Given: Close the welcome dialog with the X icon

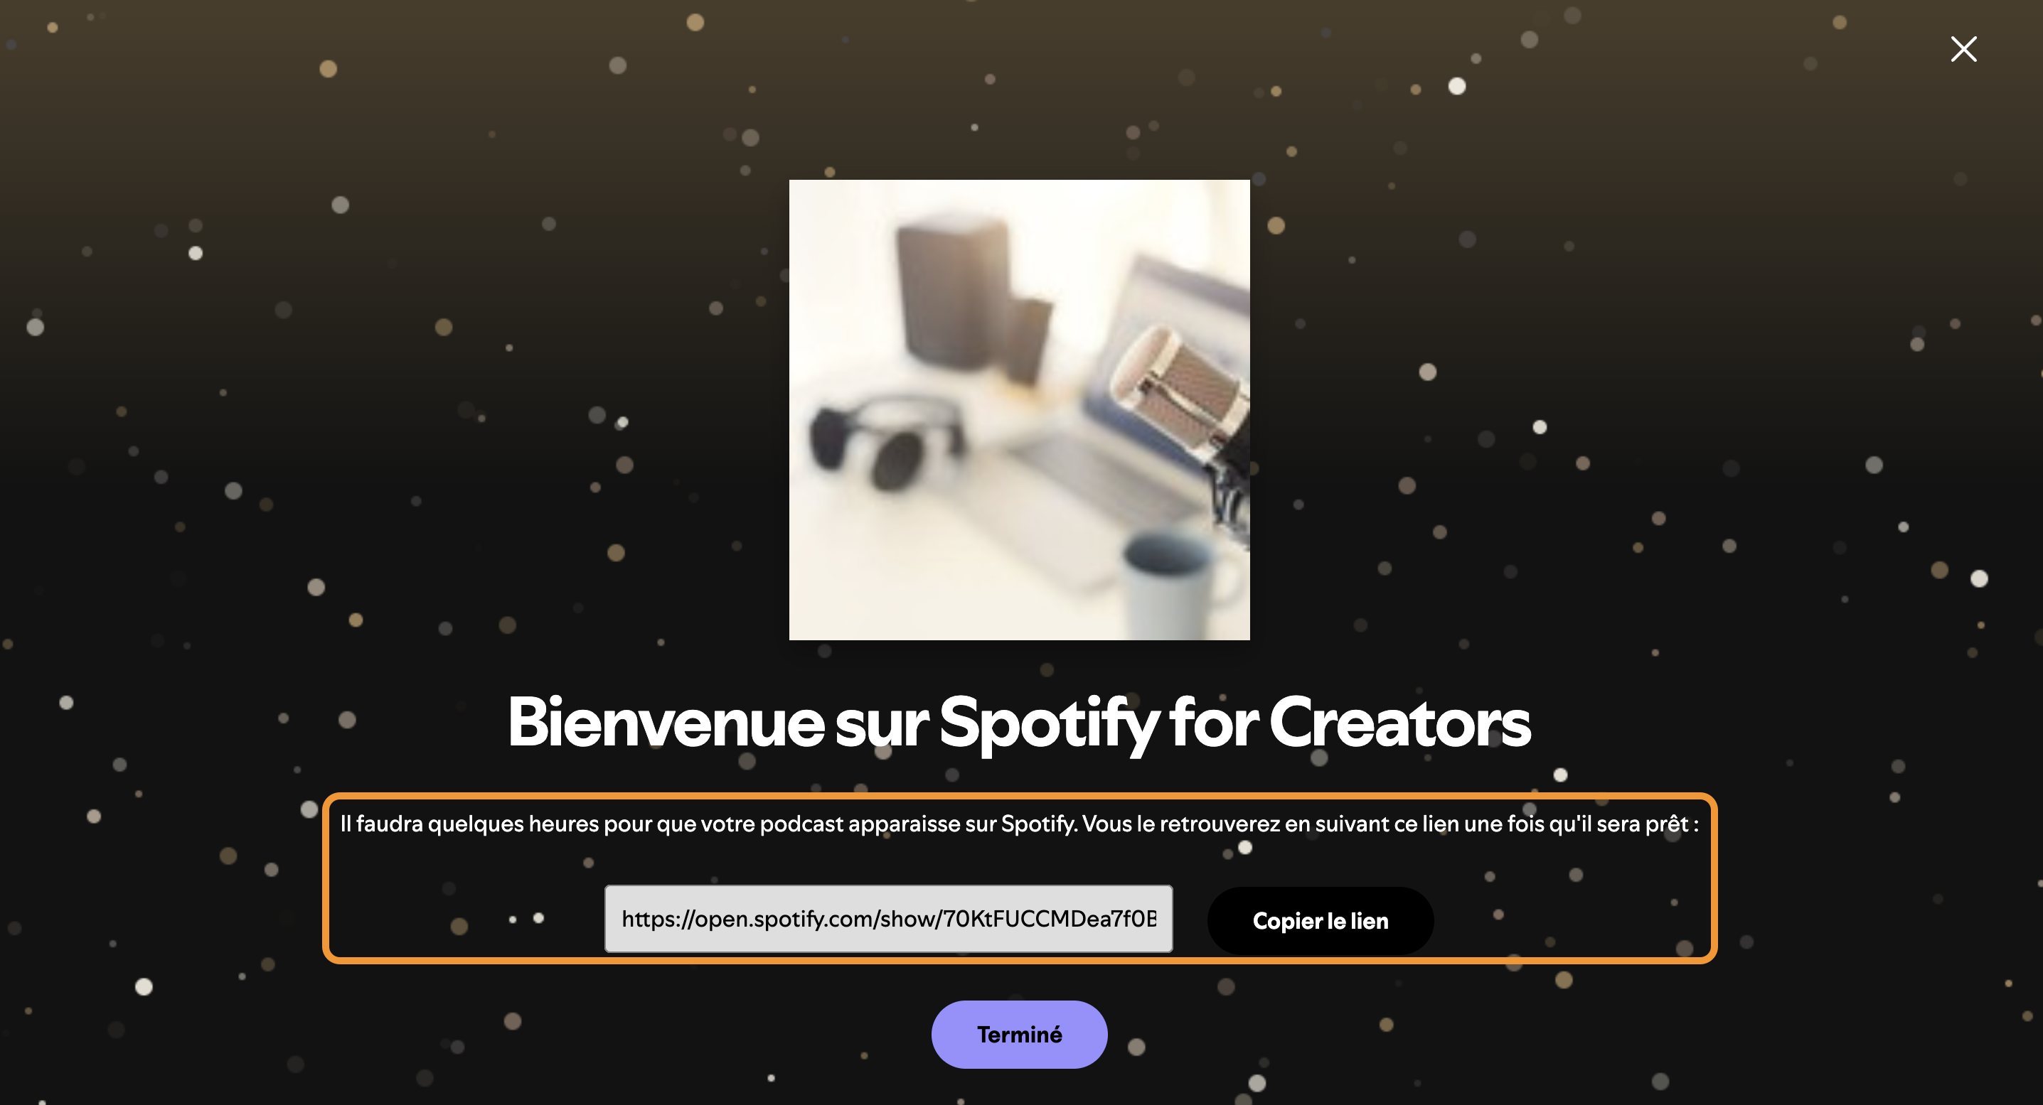Looking at the screenshot, I should pos(1963,49).
